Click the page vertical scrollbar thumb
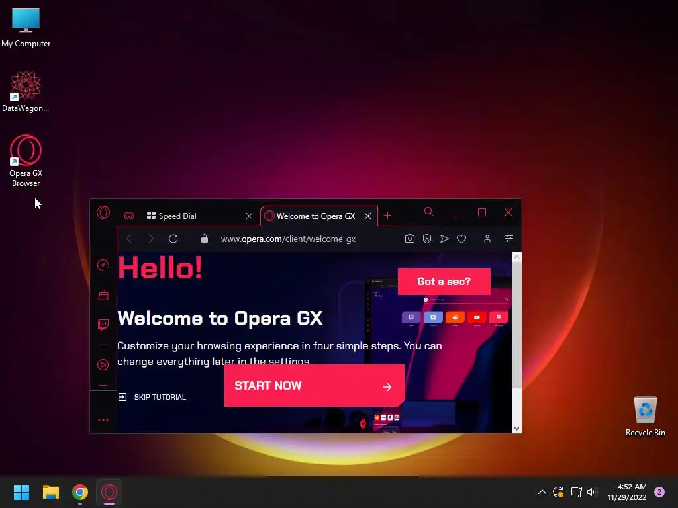This screenshot has width=678, height=508. [516, 324]
